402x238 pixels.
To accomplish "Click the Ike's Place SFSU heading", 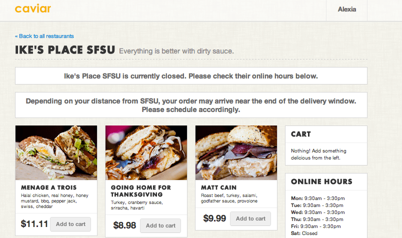I will (x=65, y=50).
